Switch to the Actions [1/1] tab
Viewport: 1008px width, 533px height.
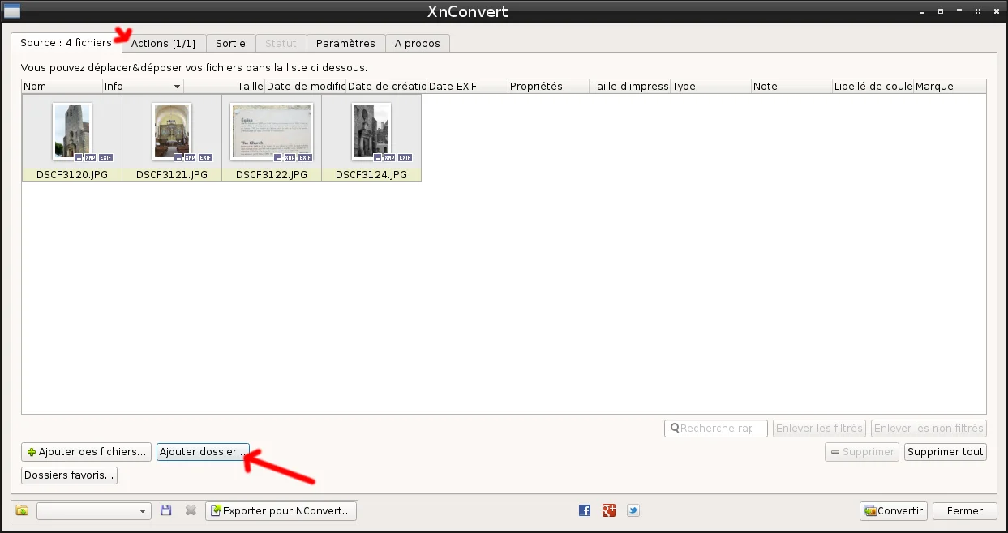pyautogui.click(x=163, y=44)
